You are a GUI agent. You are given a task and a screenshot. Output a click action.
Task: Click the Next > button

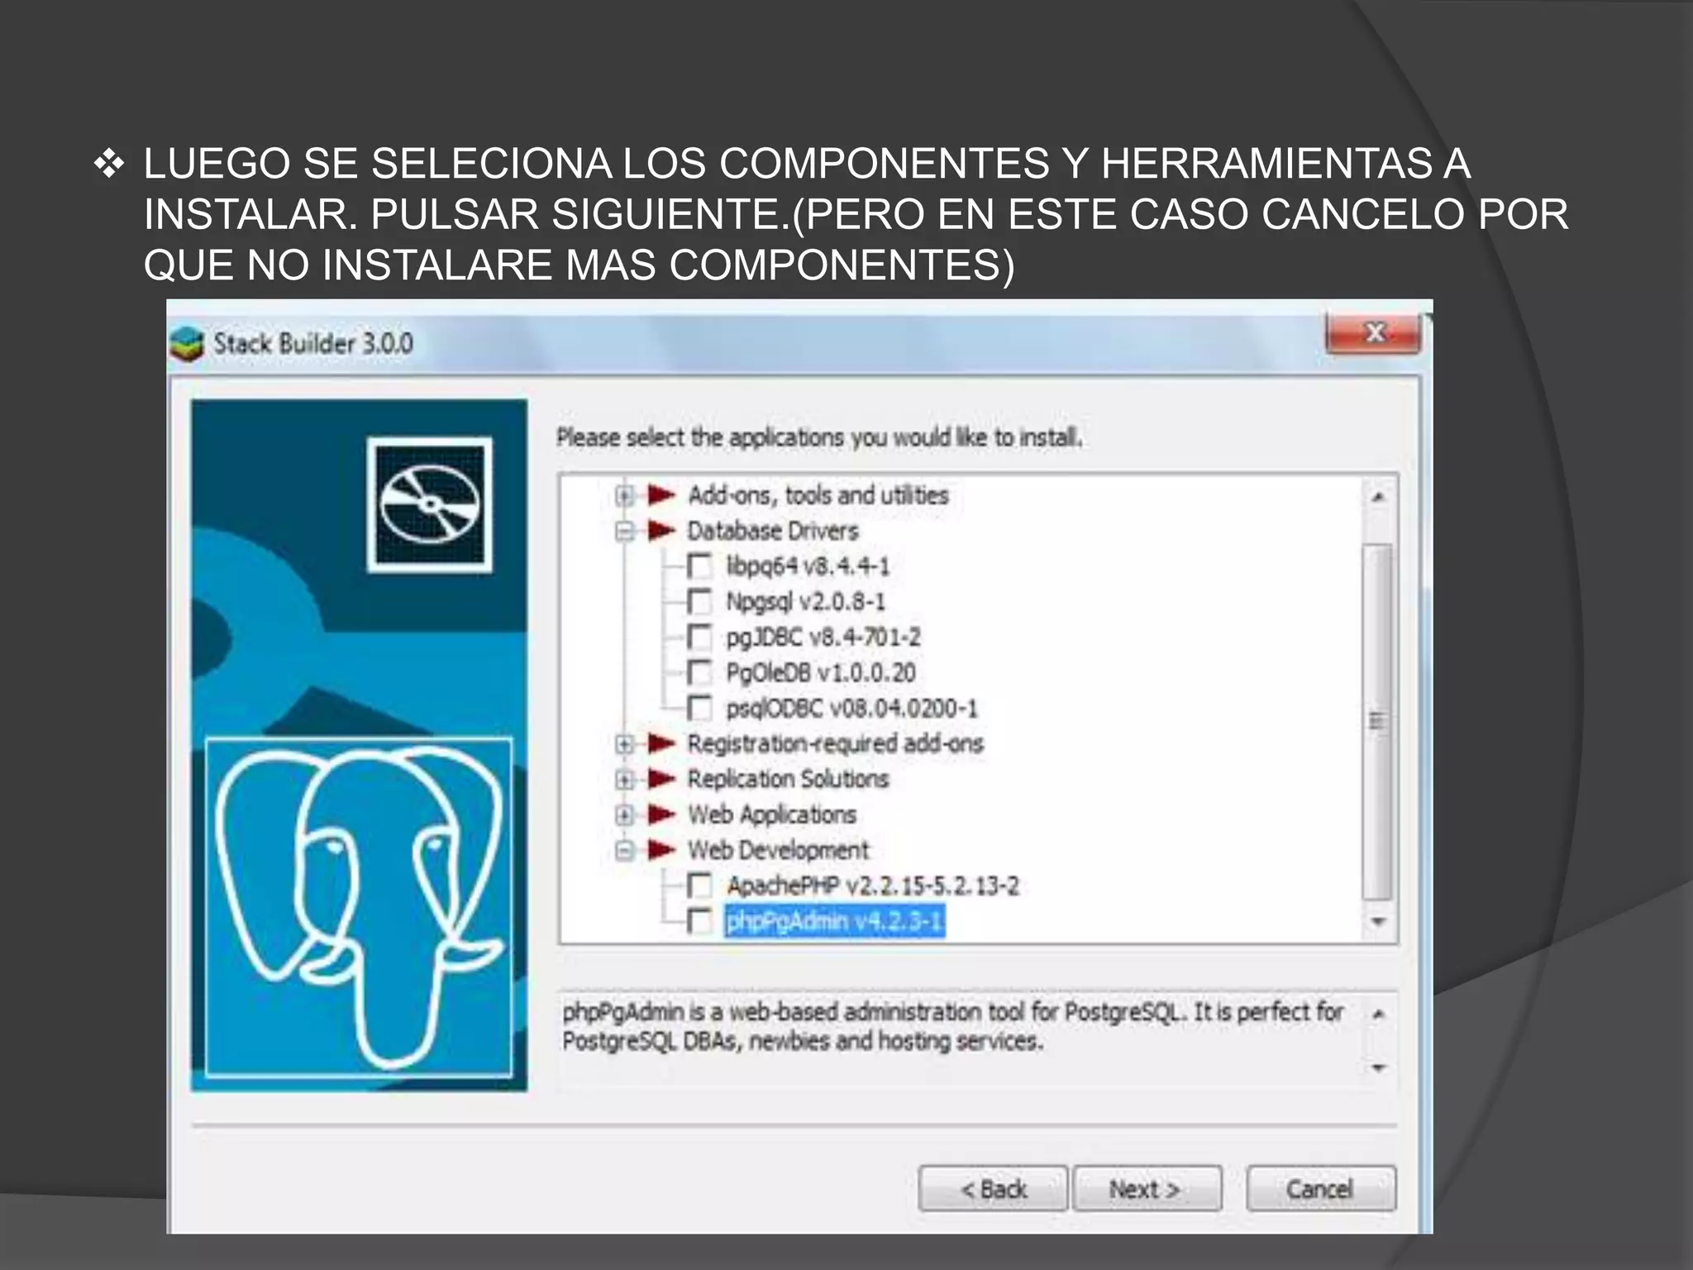(1146, 1189)
